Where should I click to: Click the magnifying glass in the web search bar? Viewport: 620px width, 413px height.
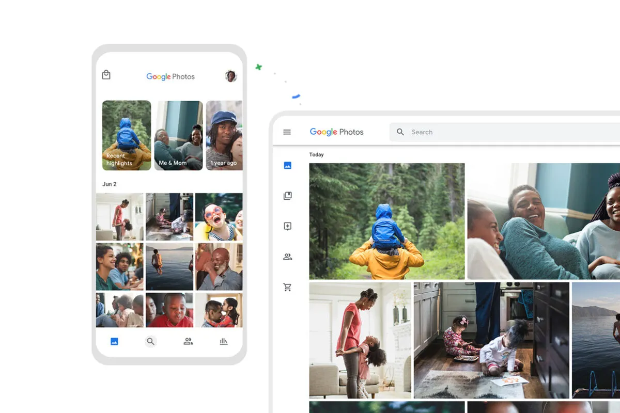400,132
